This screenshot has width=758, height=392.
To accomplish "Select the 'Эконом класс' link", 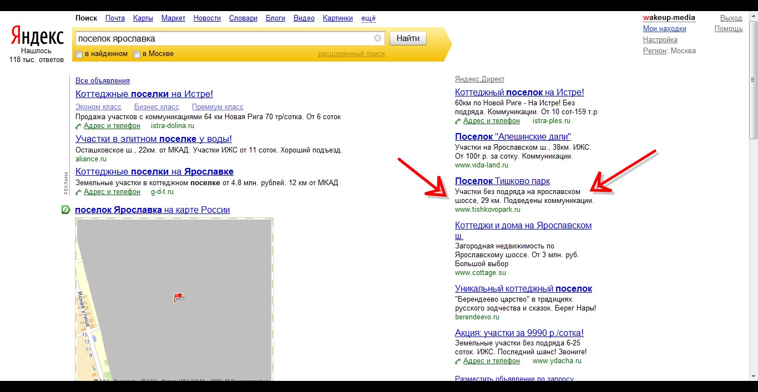I will 98,106.
